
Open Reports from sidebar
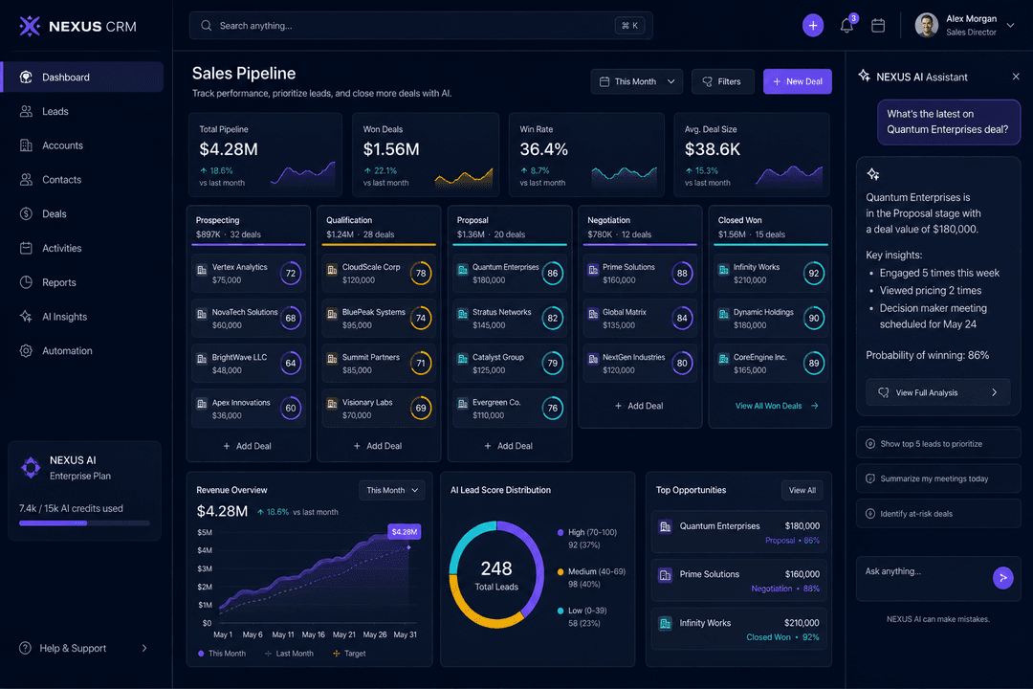(83, 282)
